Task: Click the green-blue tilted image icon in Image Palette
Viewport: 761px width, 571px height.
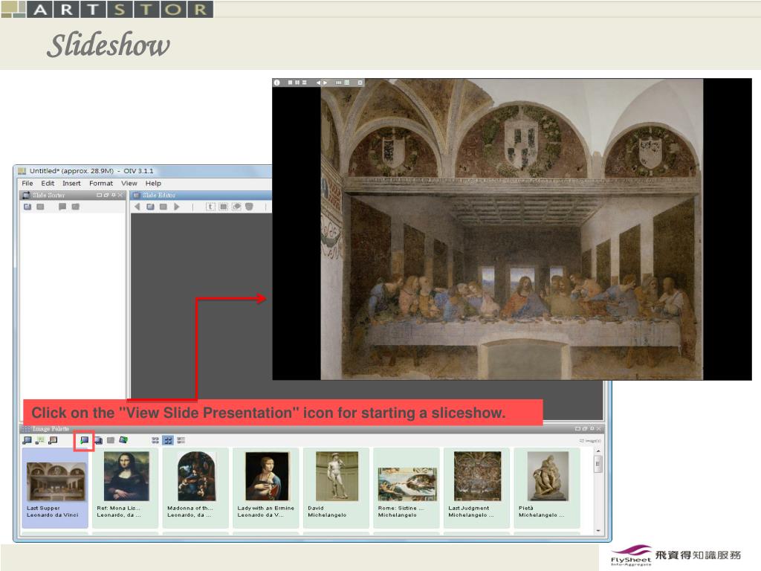Action: 123,440
